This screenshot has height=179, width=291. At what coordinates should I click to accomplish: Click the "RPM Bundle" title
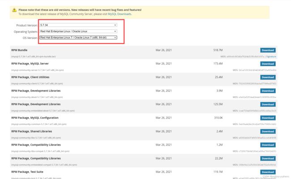[19, 50]
